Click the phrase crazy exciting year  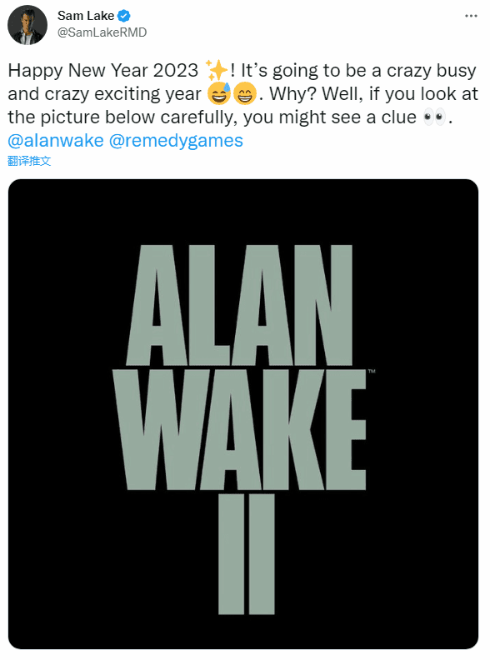tap(123, 94)
